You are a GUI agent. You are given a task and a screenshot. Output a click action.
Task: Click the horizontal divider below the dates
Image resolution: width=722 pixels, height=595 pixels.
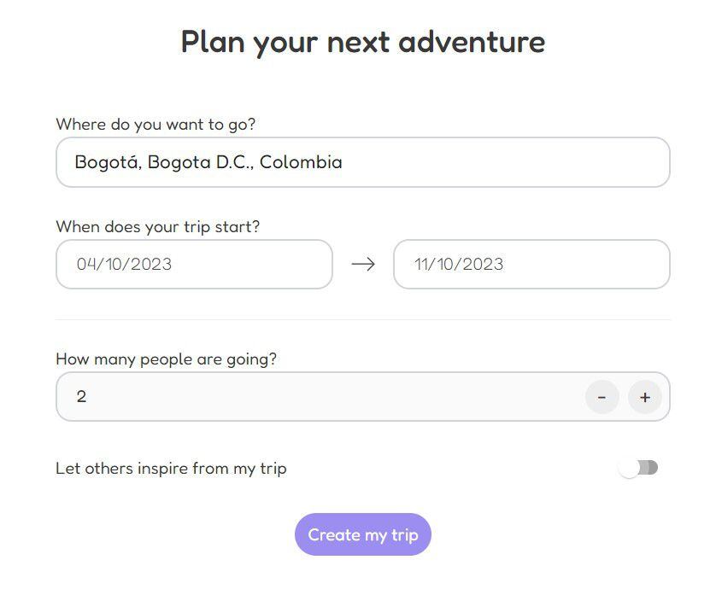click(363, 320)
